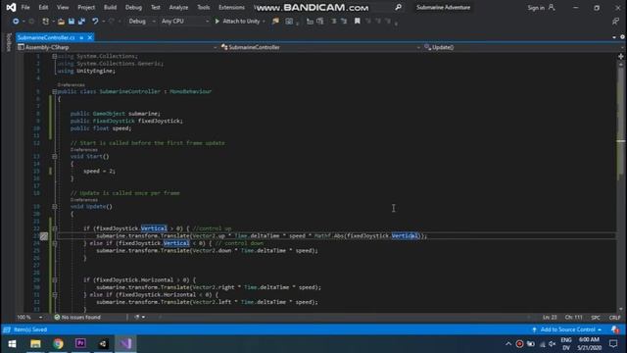Click the Ln: 23 line indicator
The height and width of the screenshot is (353, 627).
click(550, 317)
